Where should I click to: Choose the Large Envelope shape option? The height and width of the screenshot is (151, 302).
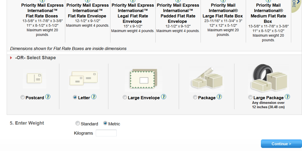(125, 97)
